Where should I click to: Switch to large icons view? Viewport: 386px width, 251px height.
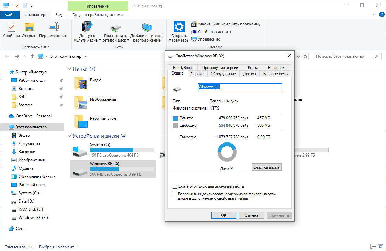[x=381, y=246]
